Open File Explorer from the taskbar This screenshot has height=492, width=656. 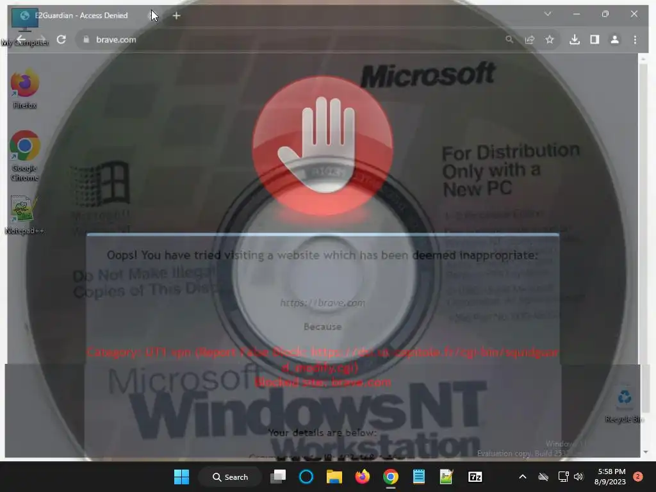pyautogui.click(x=334, y=477)
